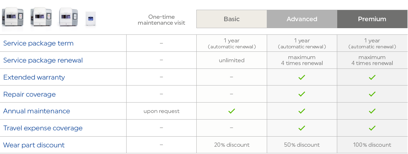Click the Premium 100% discount cell

click(x=372, y=145)
